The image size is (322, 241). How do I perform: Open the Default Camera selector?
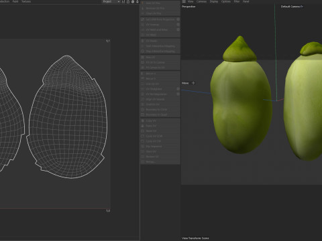pos(292,7)
